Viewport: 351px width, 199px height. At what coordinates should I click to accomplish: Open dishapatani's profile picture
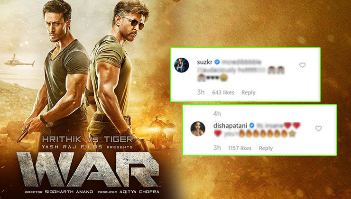point(198,129)
